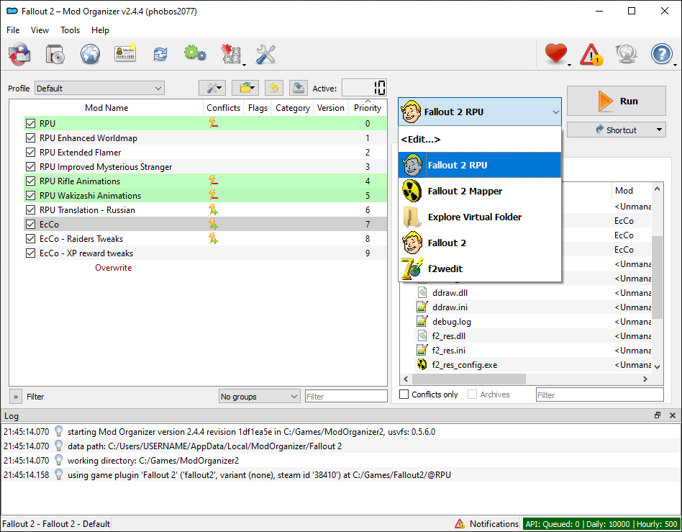Click the Update globe icon
The image size is (682, 532).
(626, 55)
